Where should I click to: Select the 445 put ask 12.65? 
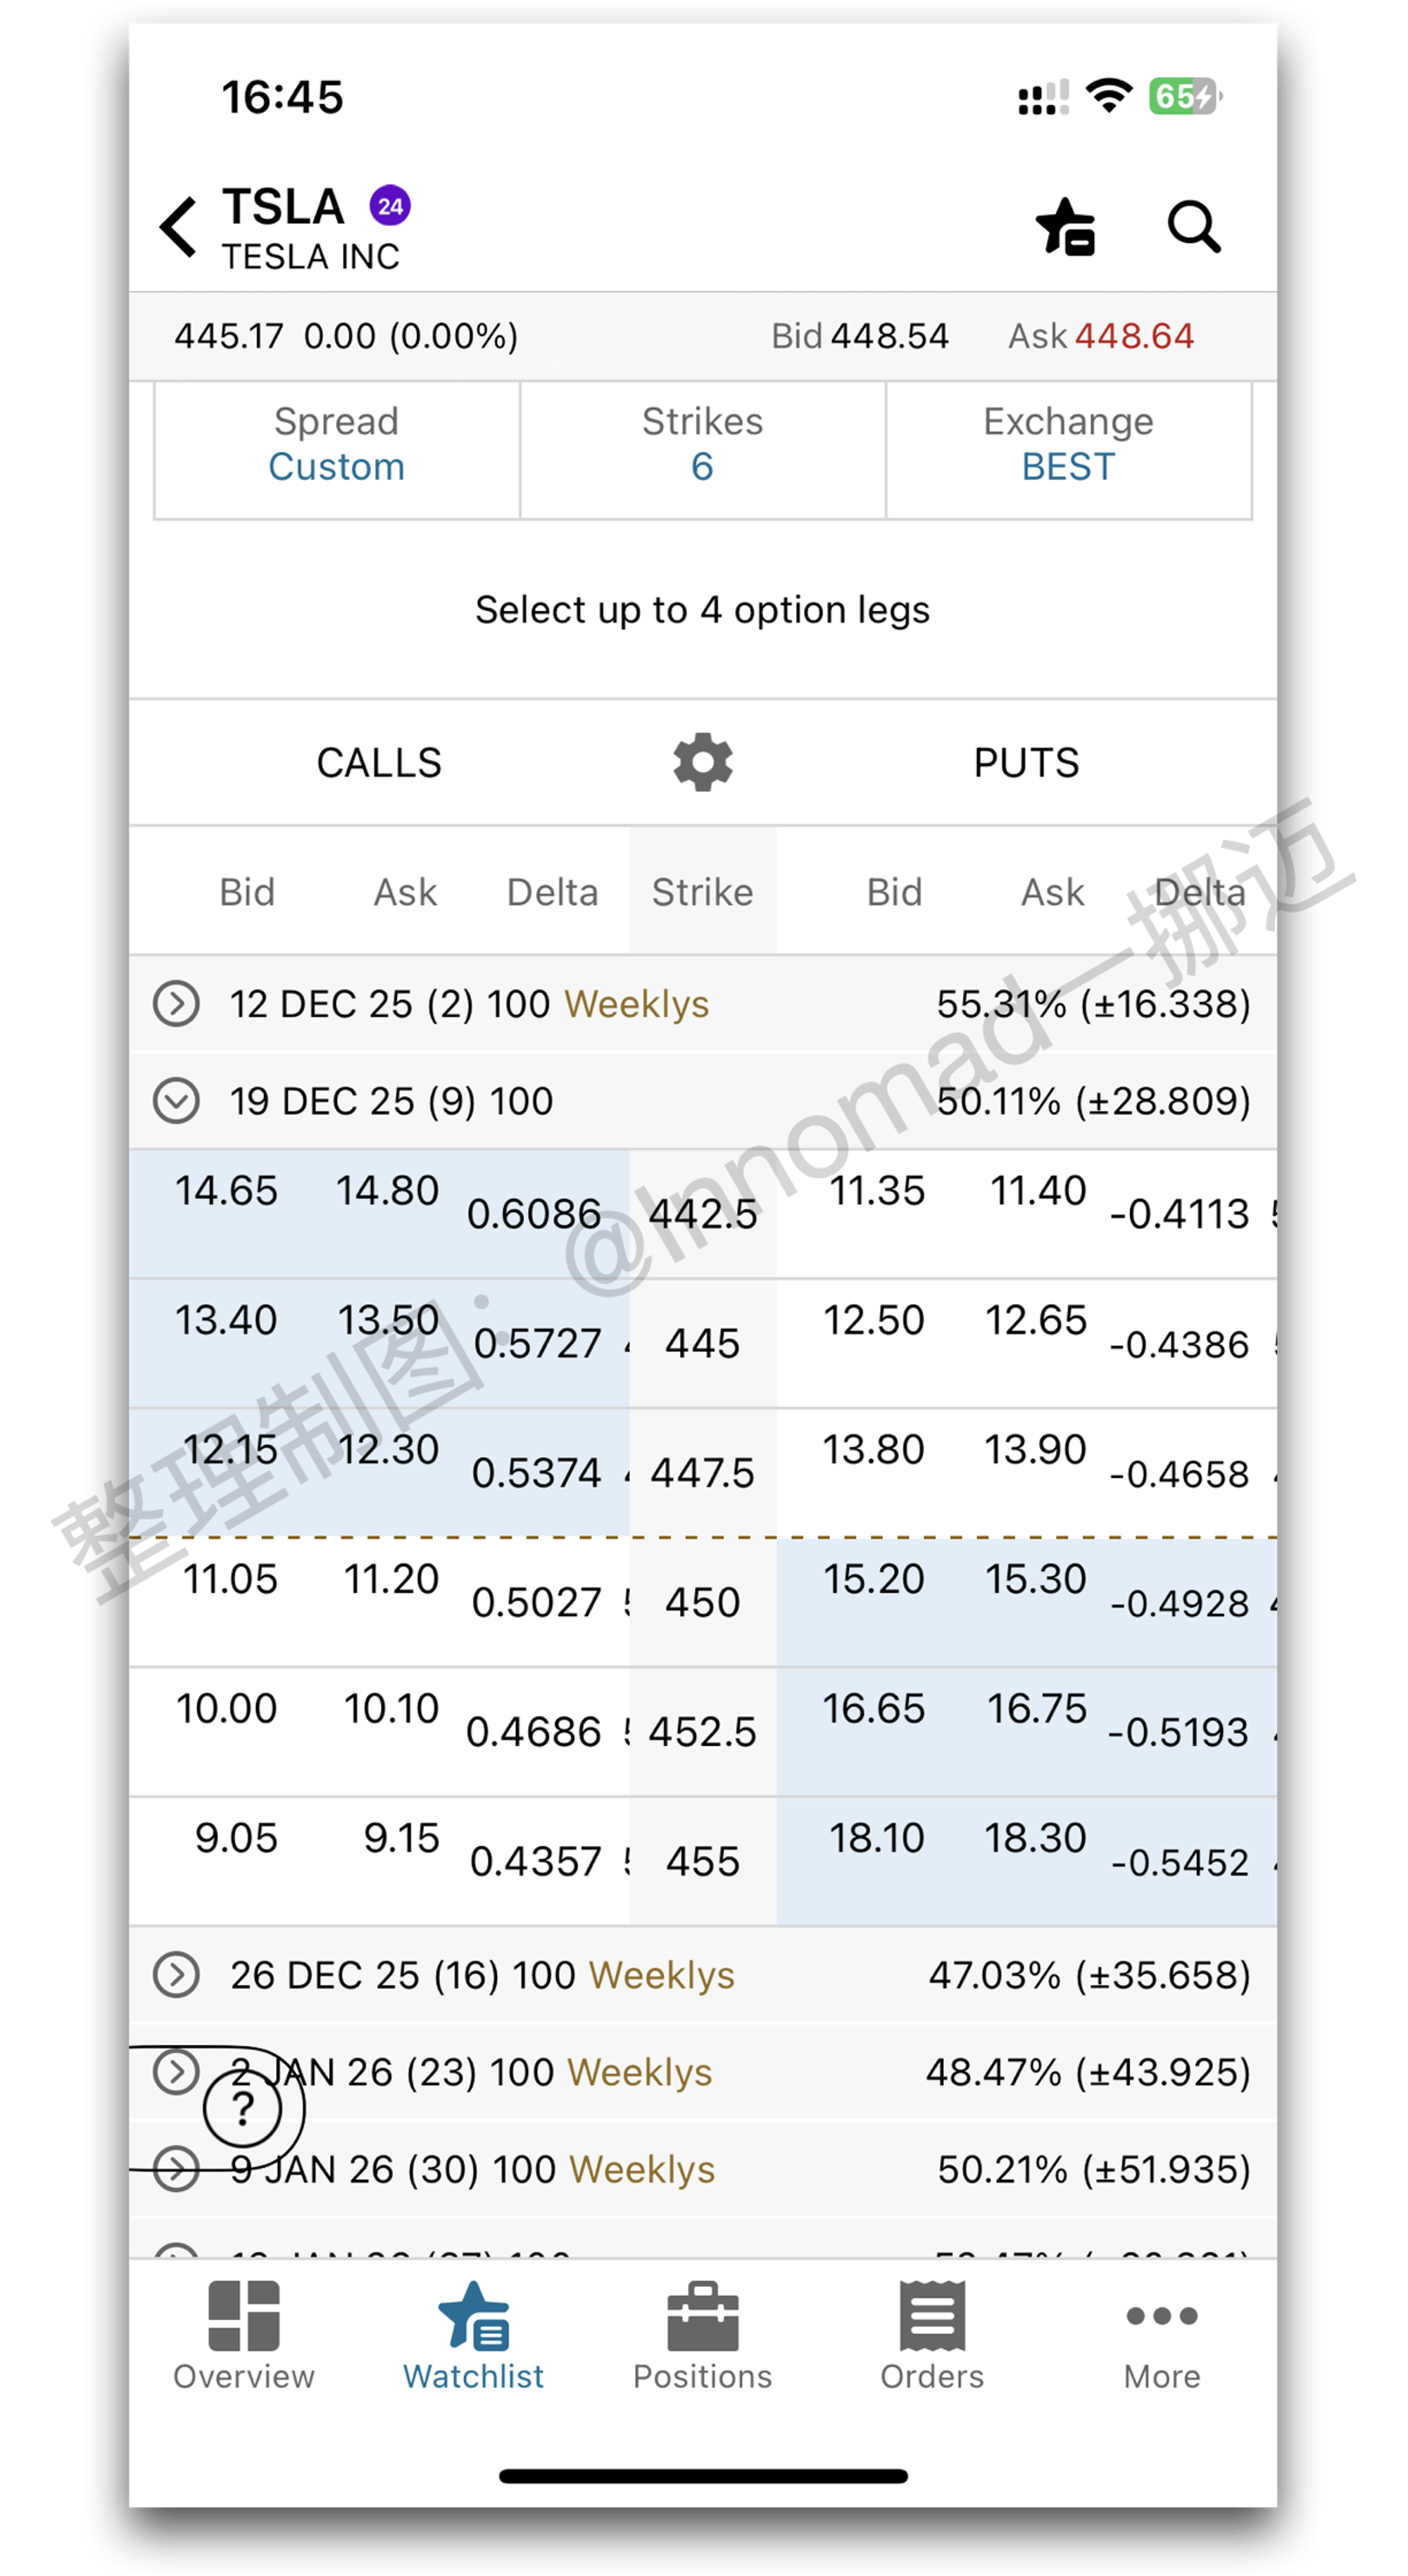pyautogui.click(x=1036, y=1321)
